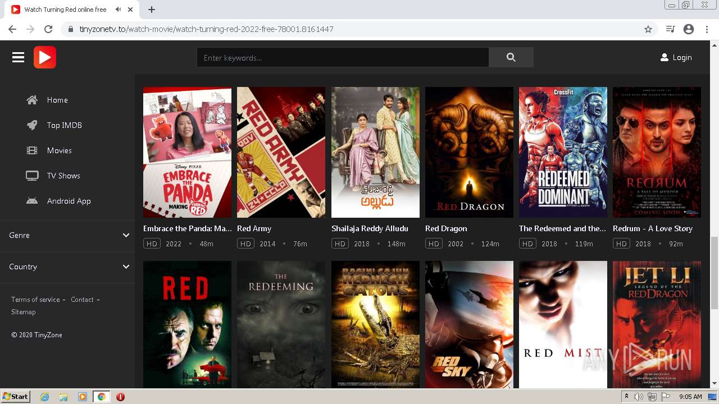Open the Contact link
This screenshot has height=404, width=719.
click(x=82, y=300)
